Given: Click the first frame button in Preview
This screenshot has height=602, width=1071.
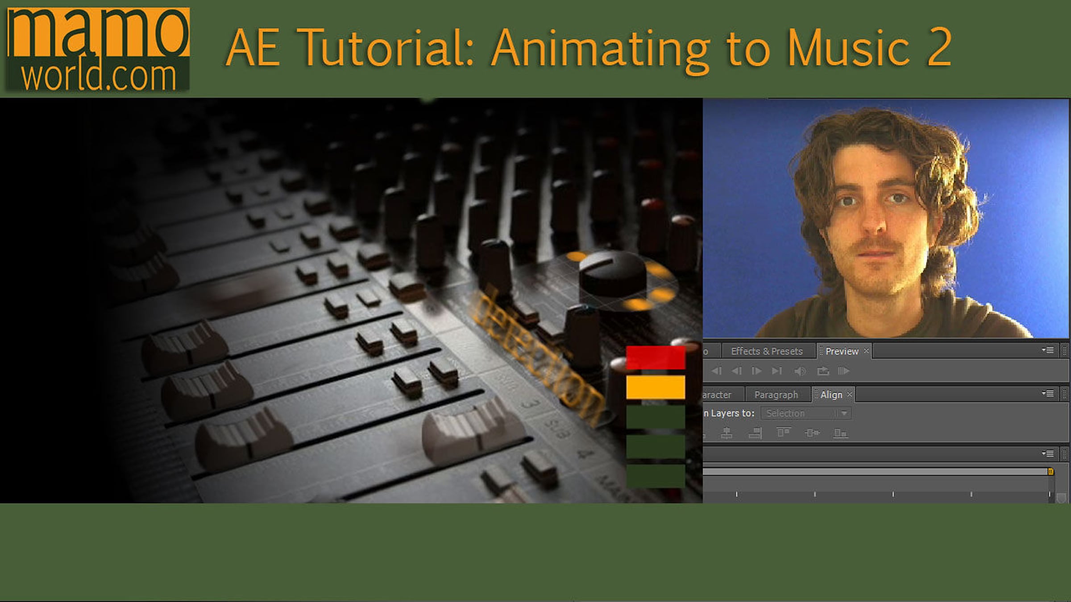Looking at the screenshot, I should point(717,371).
